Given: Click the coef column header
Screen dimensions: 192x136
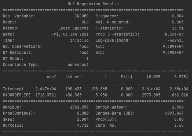Looking at the screenshot, I should (x=52, y=77).
